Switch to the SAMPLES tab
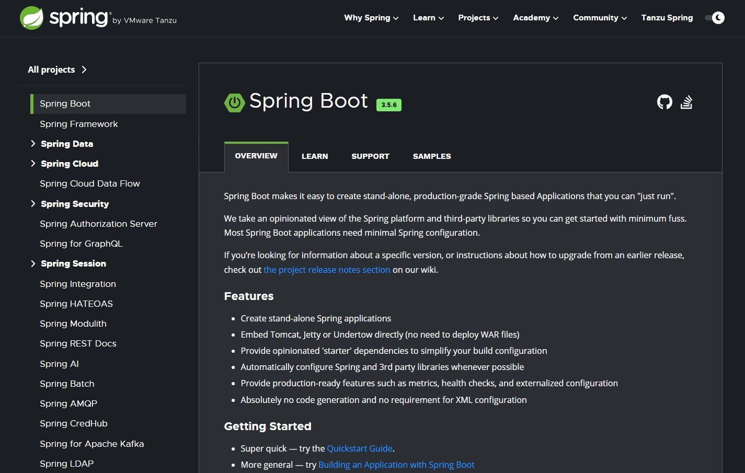The image size is (745, 473). (432, 156)
